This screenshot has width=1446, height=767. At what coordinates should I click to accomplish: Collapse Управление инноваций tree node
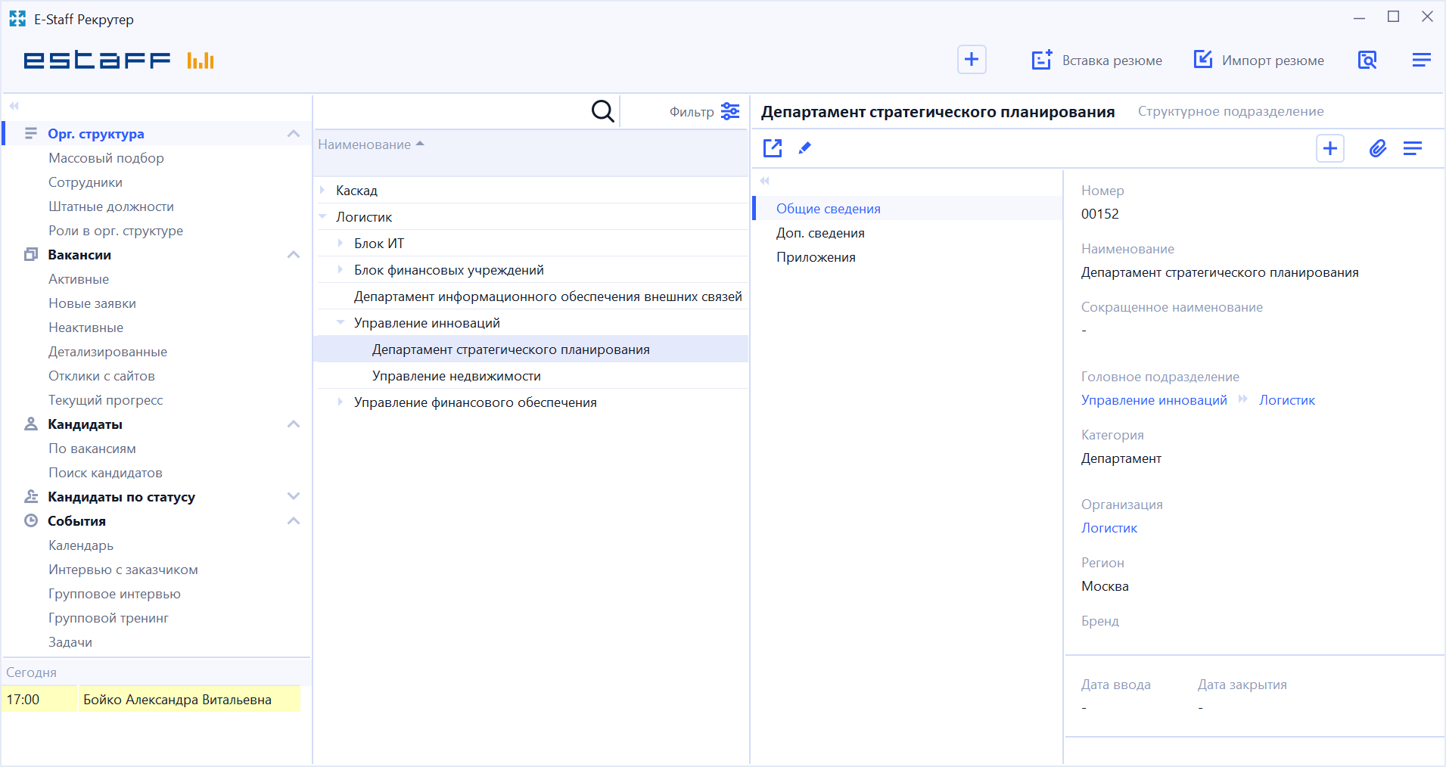[341, 322]
